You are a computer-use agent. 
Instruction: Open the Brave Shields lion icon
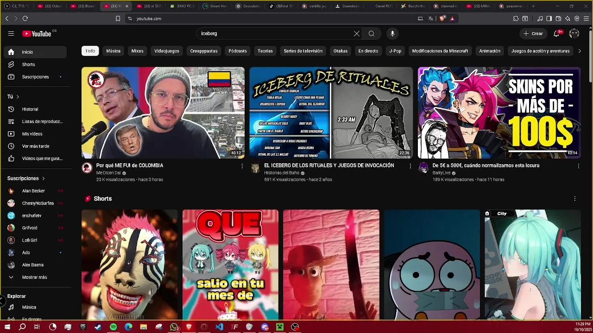[x=442, y=18]
